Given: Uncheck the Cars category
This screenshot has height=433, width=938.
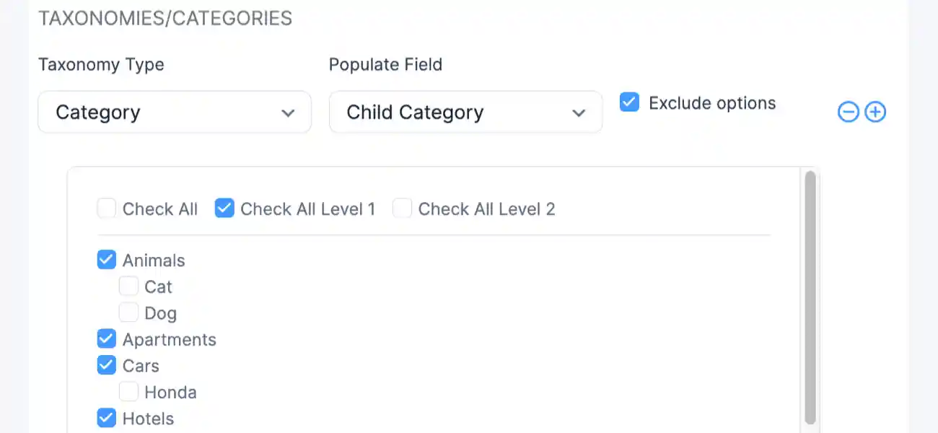Looking at the screenshot, I should pyautogui.click(x=106, y=364).
